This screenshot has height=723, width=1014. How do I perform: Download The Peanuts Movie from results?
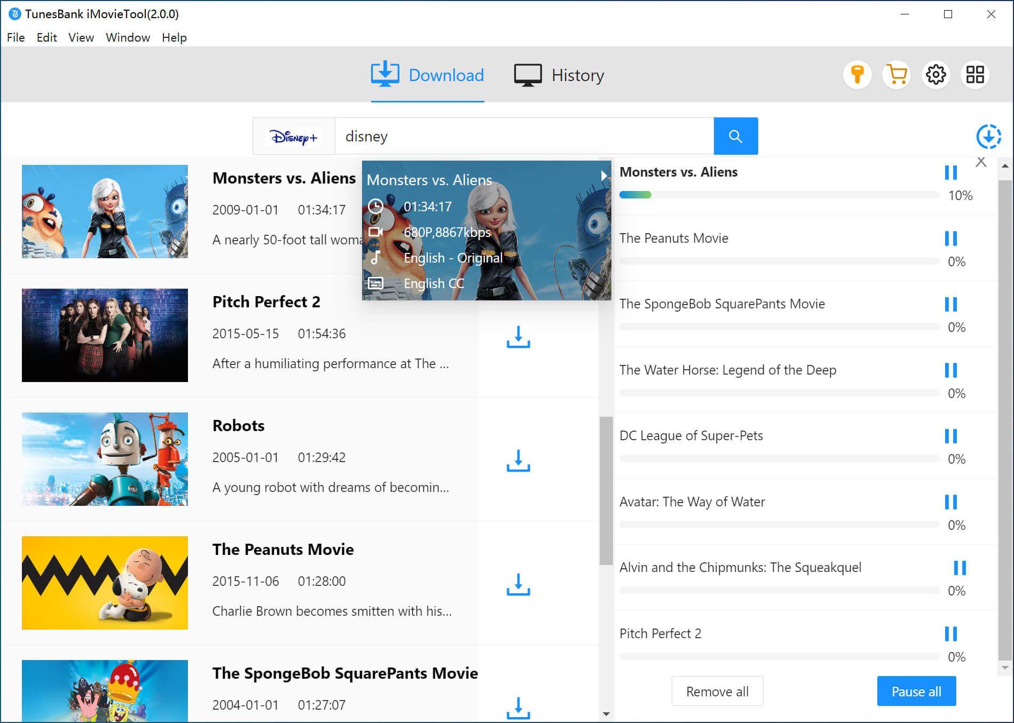click(518, 584)
